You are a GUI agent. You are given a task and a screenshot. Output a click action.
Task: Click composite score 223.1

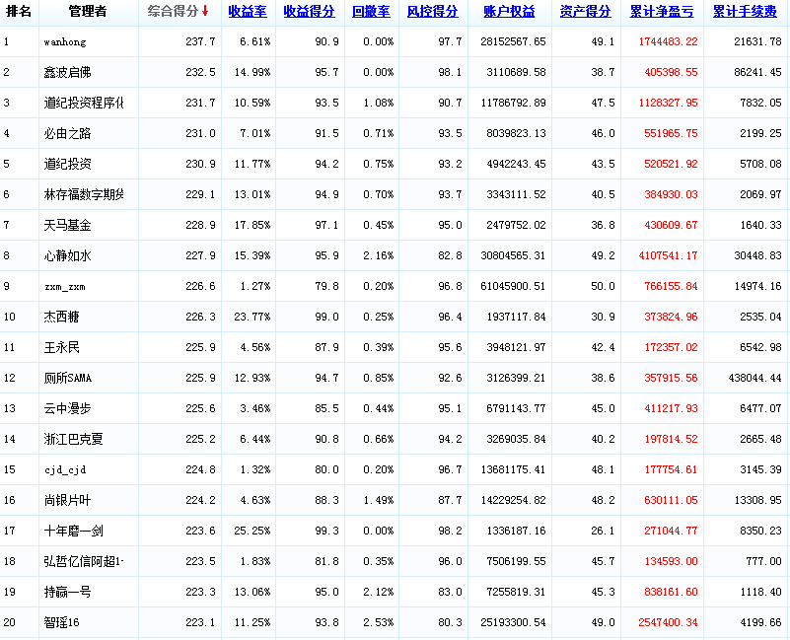point(200,622)
